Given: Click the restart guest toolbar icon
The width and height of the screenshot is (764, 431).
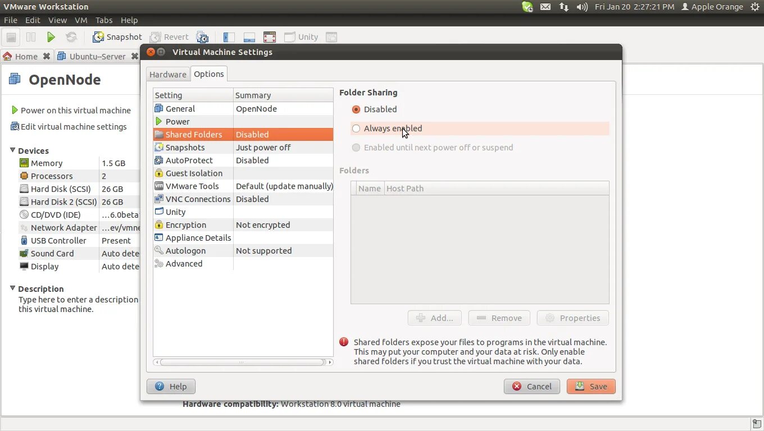Looking at the screenshot, I should 71,37.
